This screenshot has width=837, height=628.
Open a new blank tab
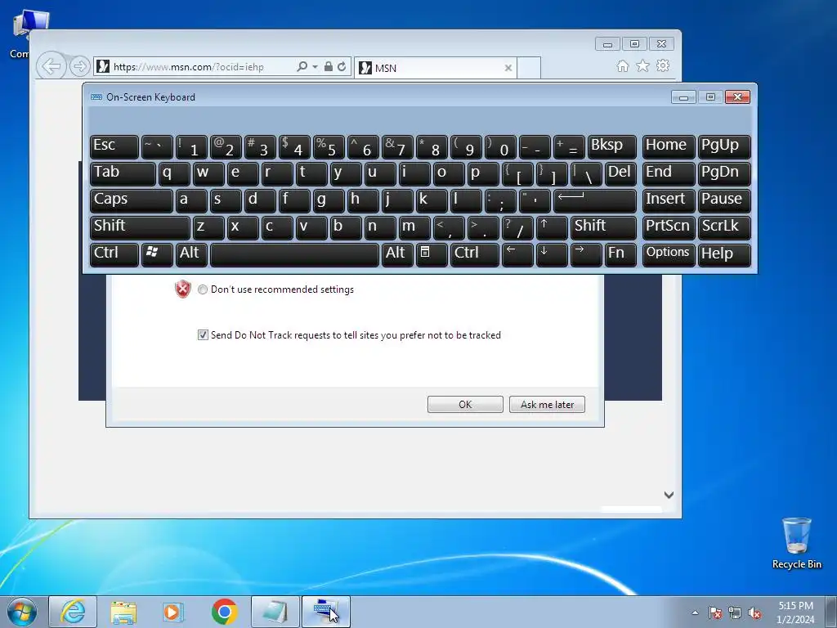pos(529,68)
